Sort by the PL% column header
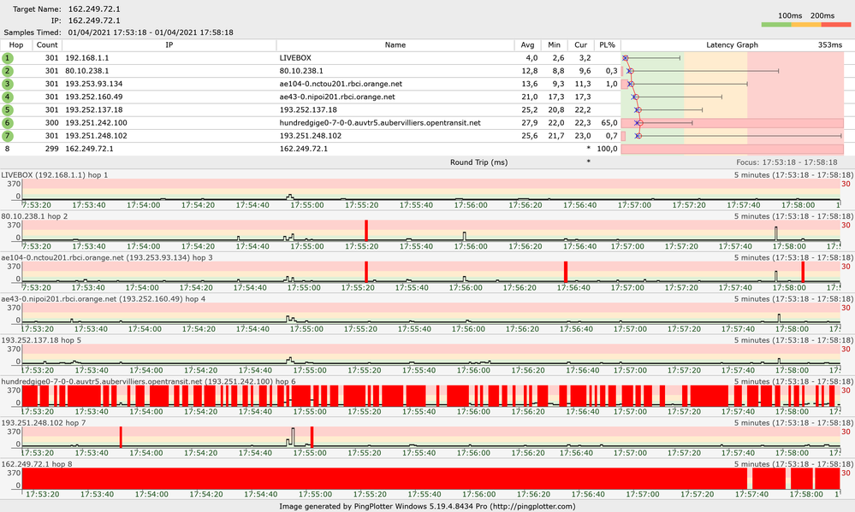 (607, 44)
